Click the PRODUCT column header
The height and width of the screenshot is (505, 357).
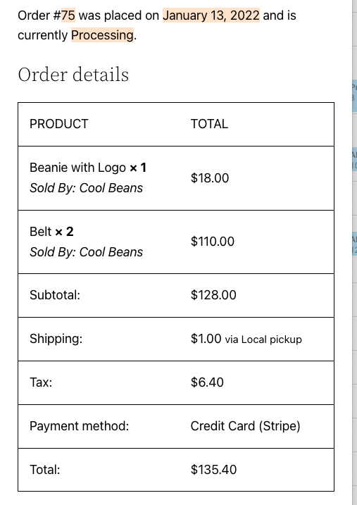tap(59, 124)
